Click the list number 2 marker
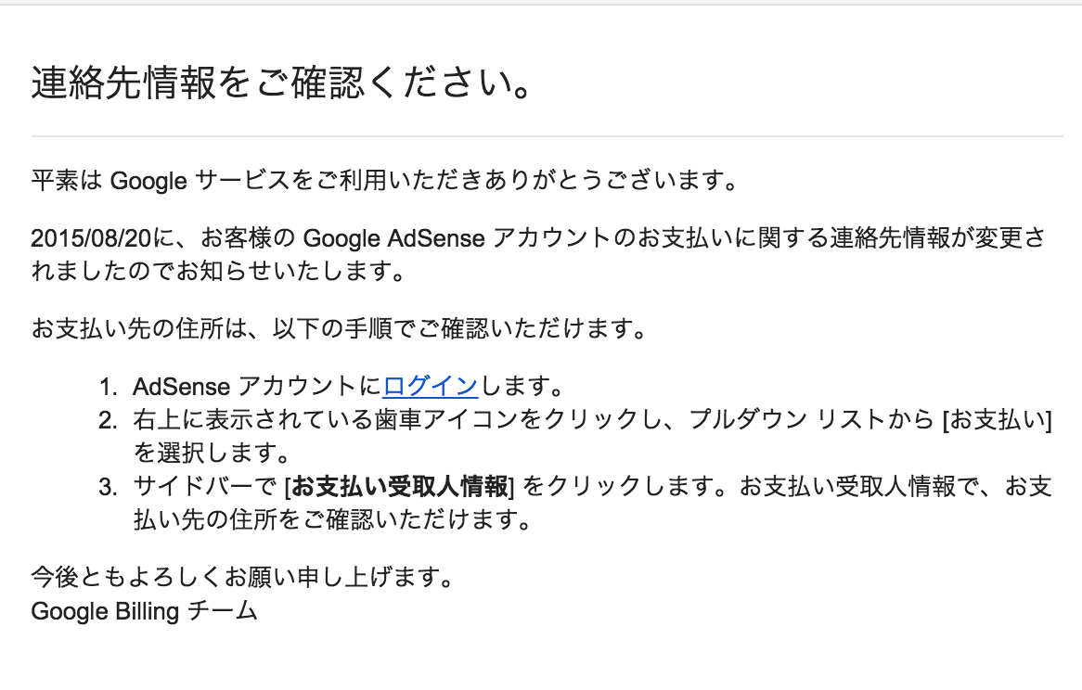Viewport: 1082px width, 690px height. [x=109, y=420]
